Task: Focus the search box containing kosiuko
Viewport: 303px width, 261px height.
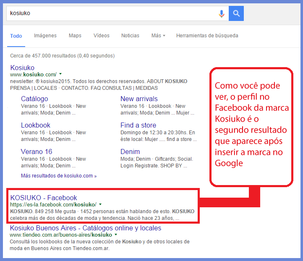Action: click(x=118, y=13)
